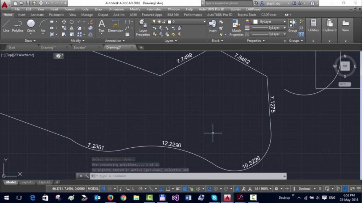Open the annotation scale 1:1 dropdown
362x203 pixels.
[x=263, y=189]
